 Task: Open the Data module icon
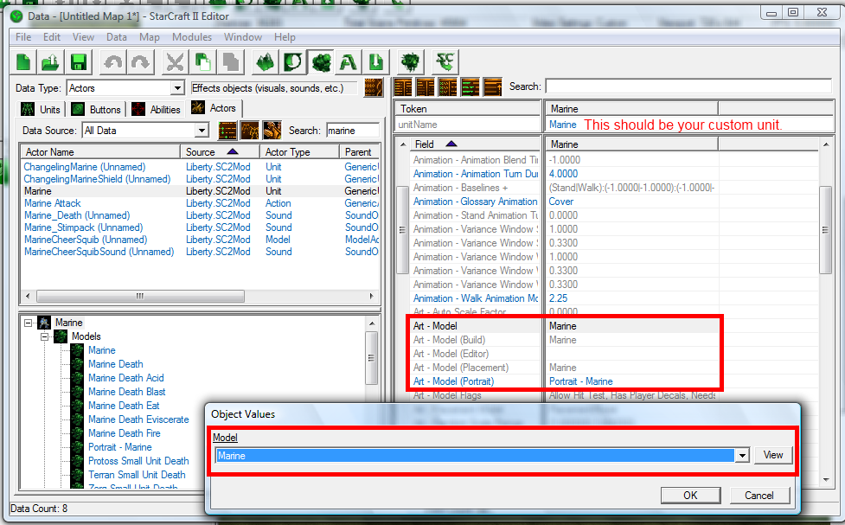321,62
